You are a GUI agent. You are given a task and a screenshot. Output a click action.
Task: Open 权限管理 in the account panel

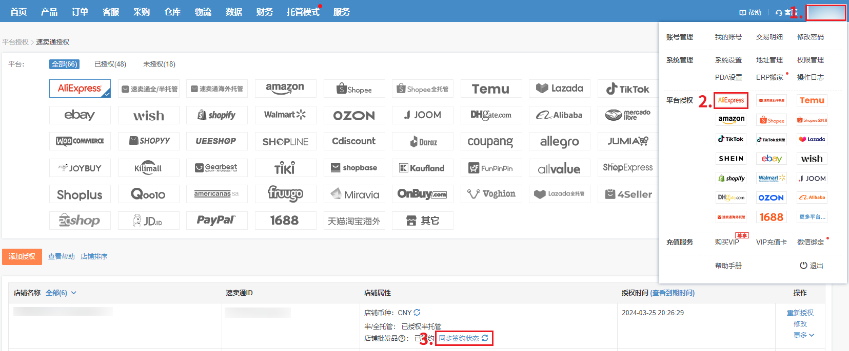(811, 60)
